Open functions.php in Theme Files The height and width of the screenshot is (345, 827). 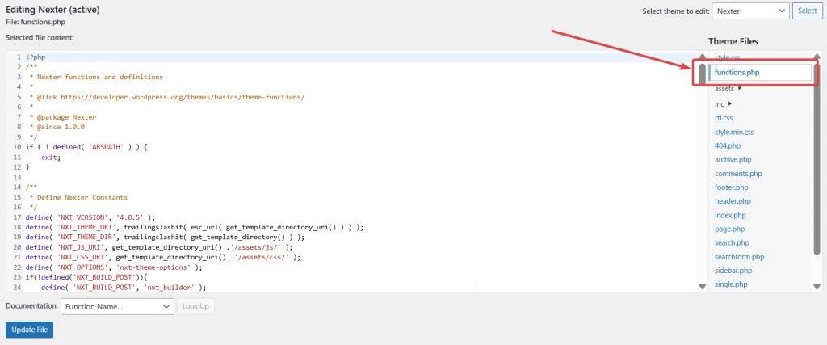pos(737,73)
